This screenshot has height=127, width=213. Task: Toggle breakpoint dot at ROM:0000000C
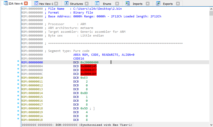pyautogui.click(x=18, y=73)
